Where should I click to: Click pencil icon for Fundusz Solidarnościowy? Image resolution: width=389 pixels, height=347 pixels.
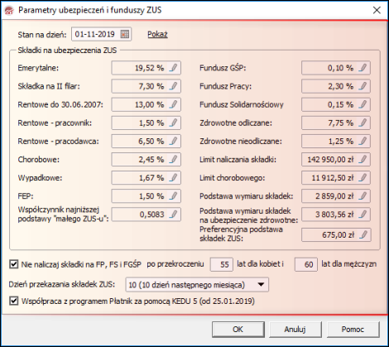363,104
